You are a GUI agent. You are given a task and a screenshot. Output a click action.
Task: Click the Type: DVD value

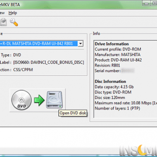[x=17, y=55]
